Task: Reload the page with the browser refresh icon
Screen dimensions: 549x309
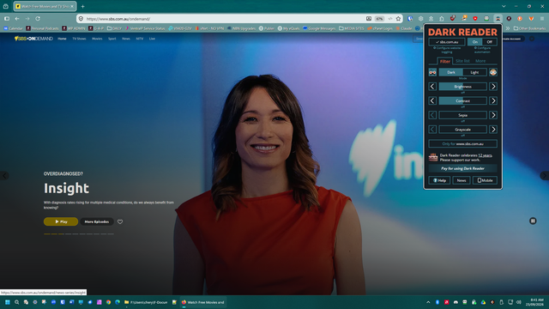Action: [38, 19]
